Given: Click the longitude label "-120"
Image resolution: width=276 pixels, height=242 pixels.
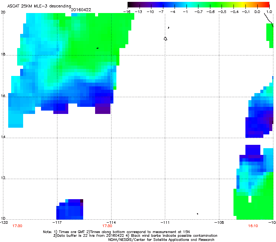Looking at the screenshot, I should pyautogui.click(x=4, y=223).
